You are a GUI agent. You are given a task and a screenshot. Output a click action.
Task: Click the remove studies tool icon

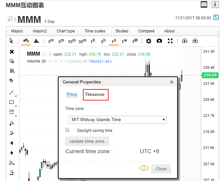coord(12,71)
